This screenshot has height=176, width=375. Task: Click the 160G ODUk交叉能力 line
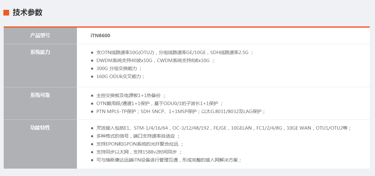120,76
